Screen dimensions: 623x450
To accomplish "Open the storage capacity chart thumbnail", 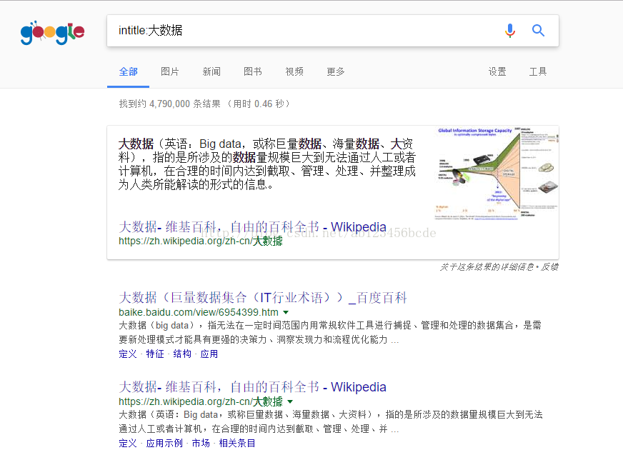I will pos(497,173).
